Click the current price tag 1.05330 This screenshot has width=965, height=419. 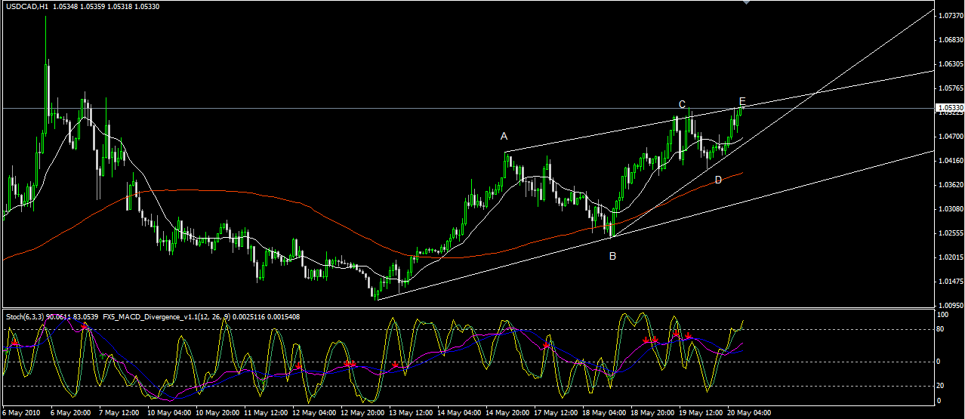click(x=950, y=108)
